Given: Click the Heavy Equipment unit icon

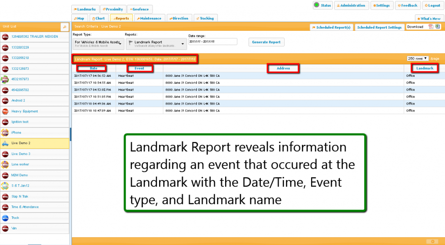Looking at the screenshot, I should (x=5, y=111).
